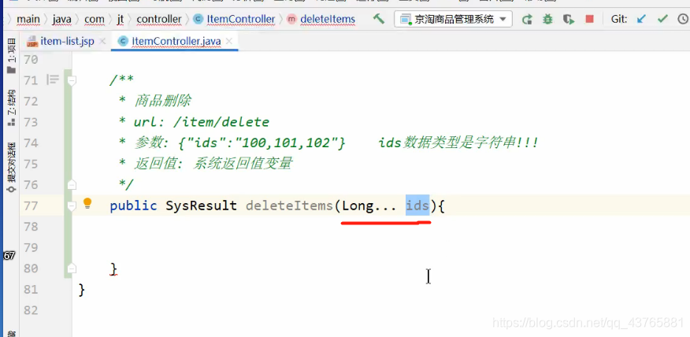Commit changes with the green Git checkmark
This screenshot has height=337, width=690.
point(662,19)
